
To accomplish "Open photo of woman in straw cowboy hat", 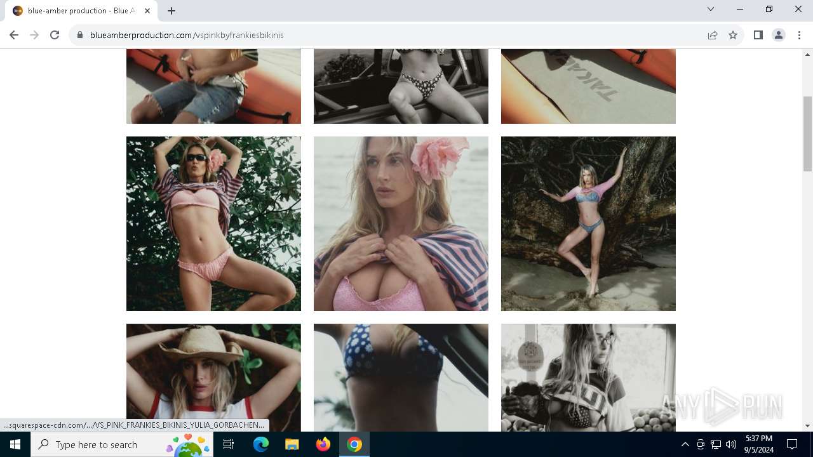I will (213, 378).
